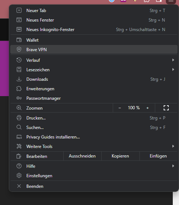
Task: Decrease zoom with the minus button
Action: tap(120, 108)
